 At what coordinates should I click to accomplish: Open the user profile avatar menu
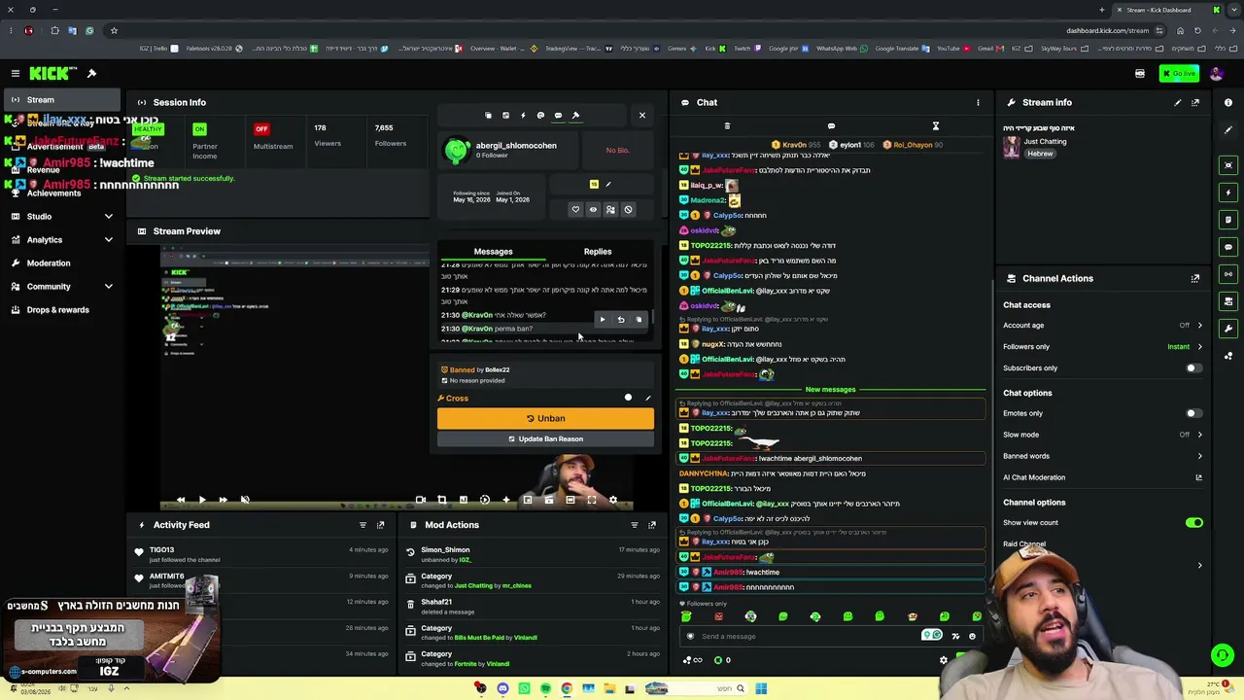[1216, 73]
